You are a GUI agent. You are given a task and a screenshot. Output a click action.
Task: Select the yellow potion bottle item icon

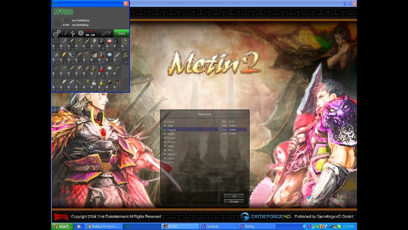[x=102, y=82]
